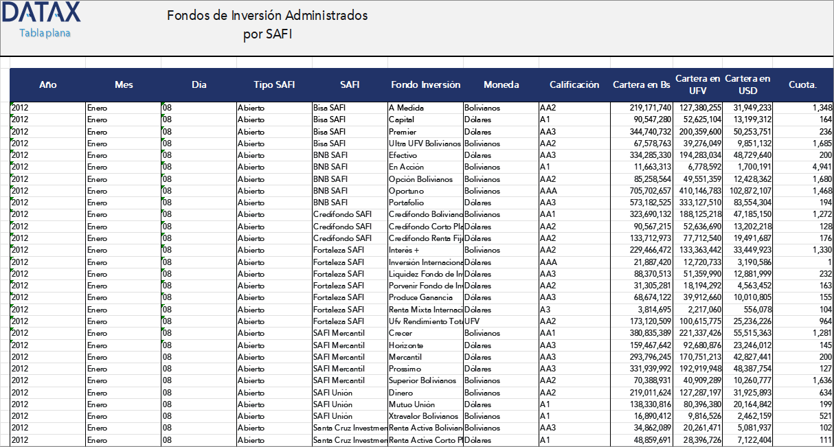Viewport: 834px width, 447px height.
Task: Click the SAFI column header
Action: [x=350, y=84]
